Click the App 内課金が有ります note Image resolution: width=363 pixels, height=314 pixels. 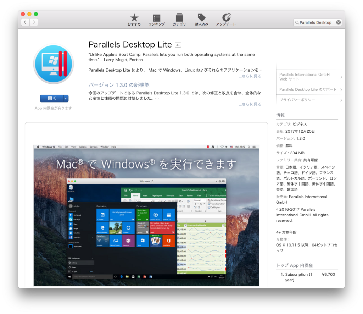[53, 108]
